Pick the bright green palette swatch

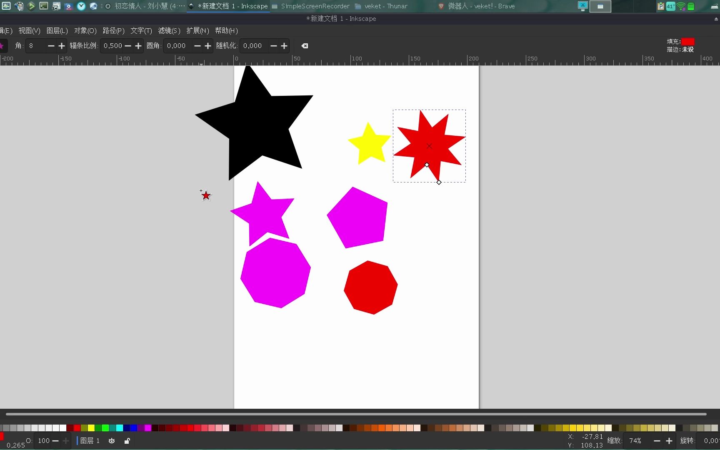tap(105, 428)
